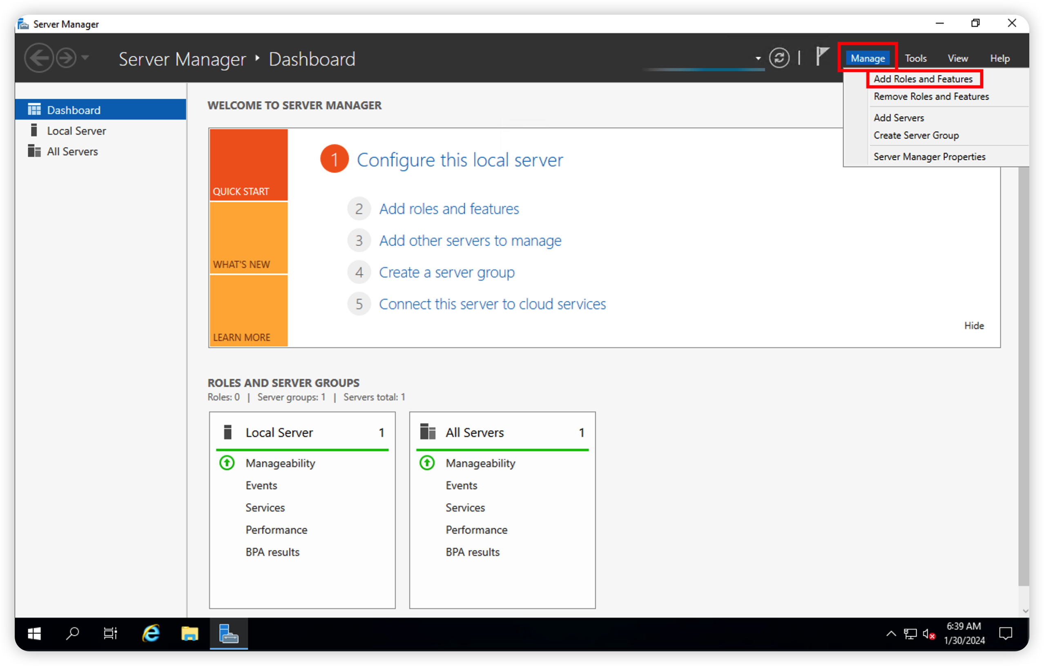
Task: Expand the navigation history dropdown arrow
Action: (85, 58)
